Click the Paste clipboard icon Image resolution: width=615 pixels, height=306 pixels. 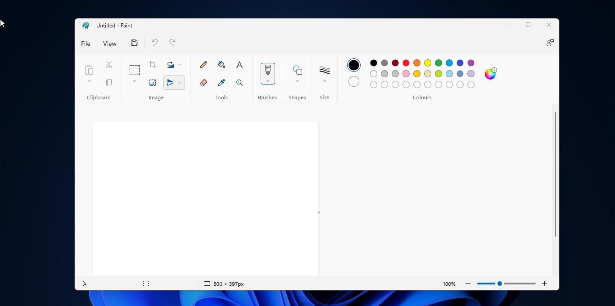point(89,70)
